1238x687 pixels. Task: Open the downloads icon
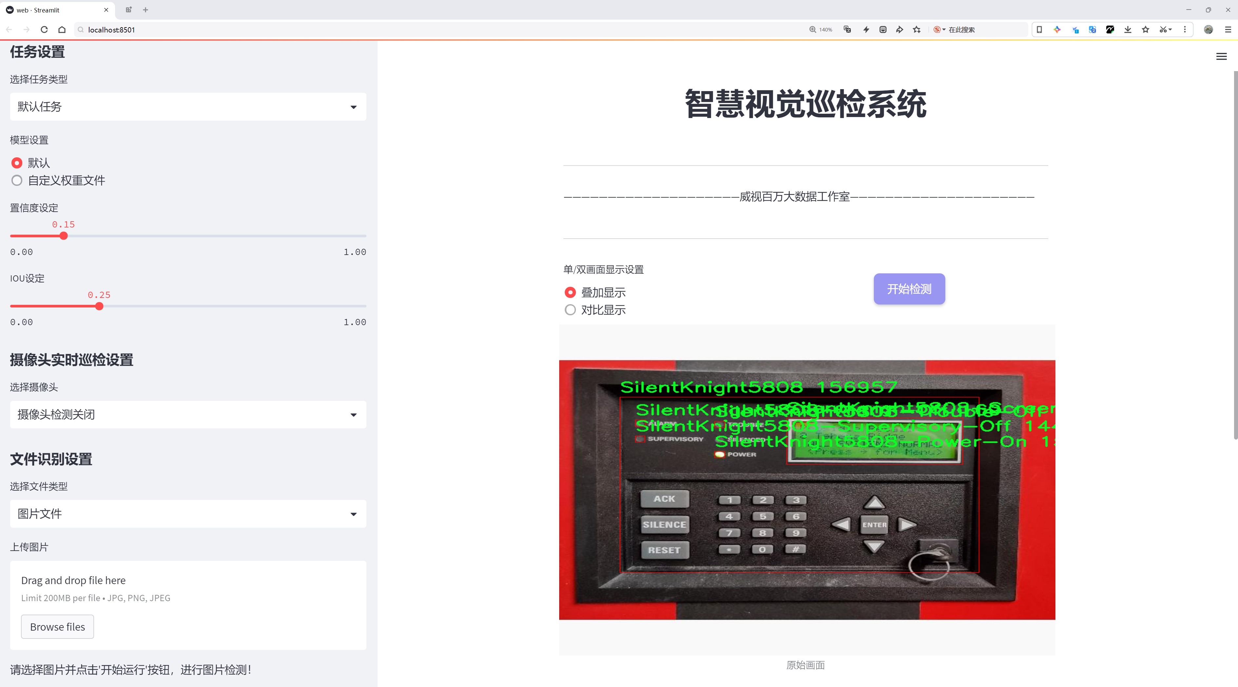1128,29
